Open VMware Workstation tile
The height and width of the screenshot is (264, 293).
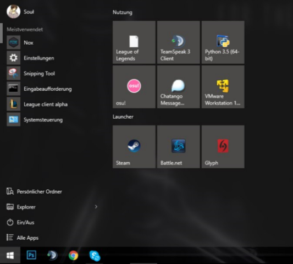(223, 87)
